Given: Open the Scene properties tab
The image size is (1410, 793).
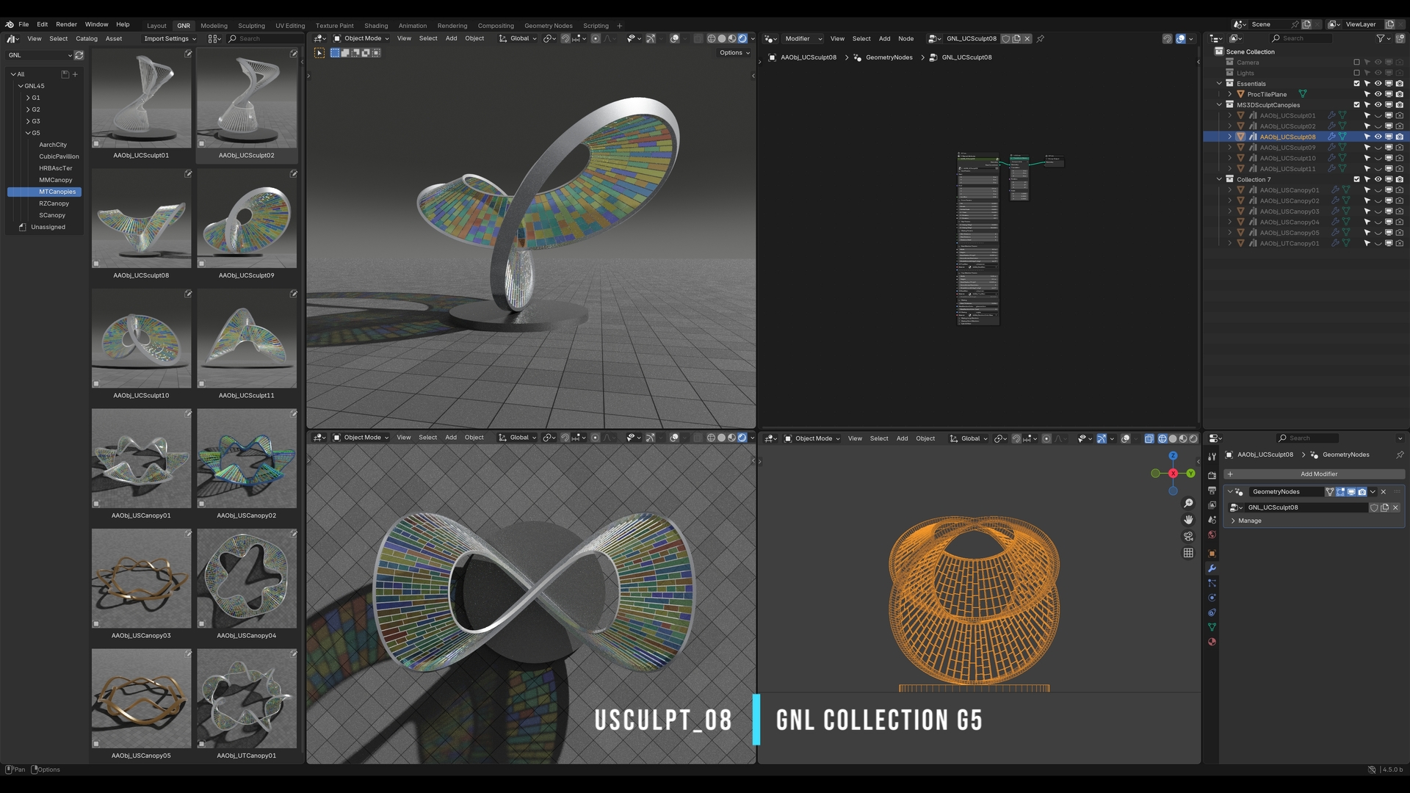Looking at the screenshot, I should (x=1212, y=520).
